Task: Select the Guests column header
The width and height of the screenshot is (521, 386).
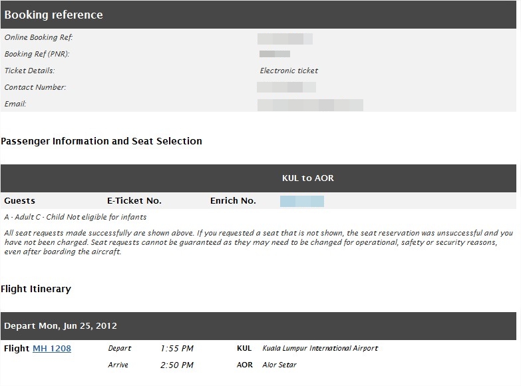Action: [20, 201]
